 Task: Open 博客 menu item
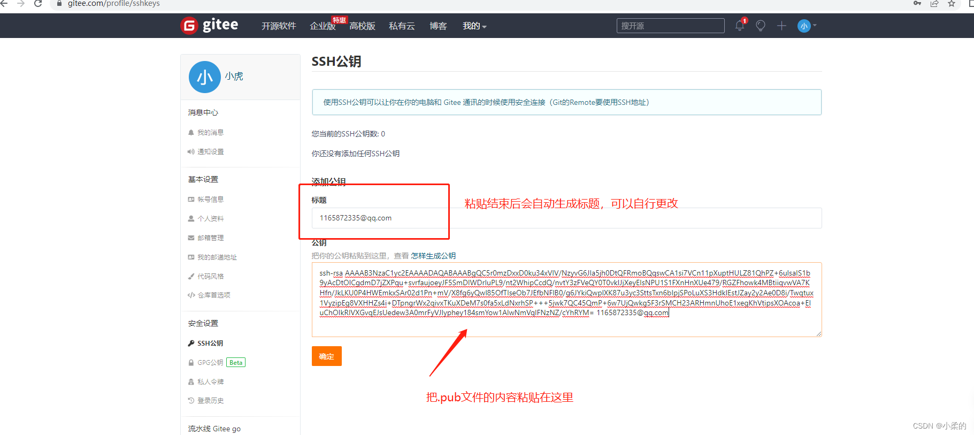tap(438, 26)
